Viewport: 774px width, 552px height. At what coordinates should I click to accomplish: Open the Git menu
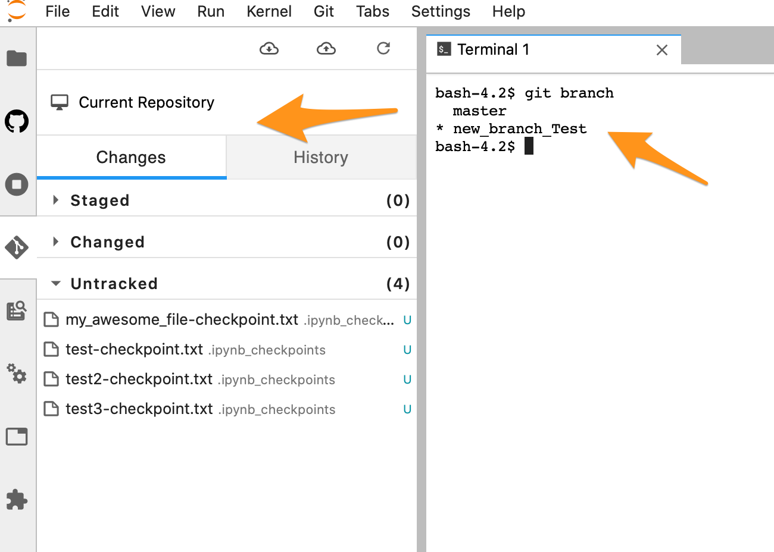point(323,11)
